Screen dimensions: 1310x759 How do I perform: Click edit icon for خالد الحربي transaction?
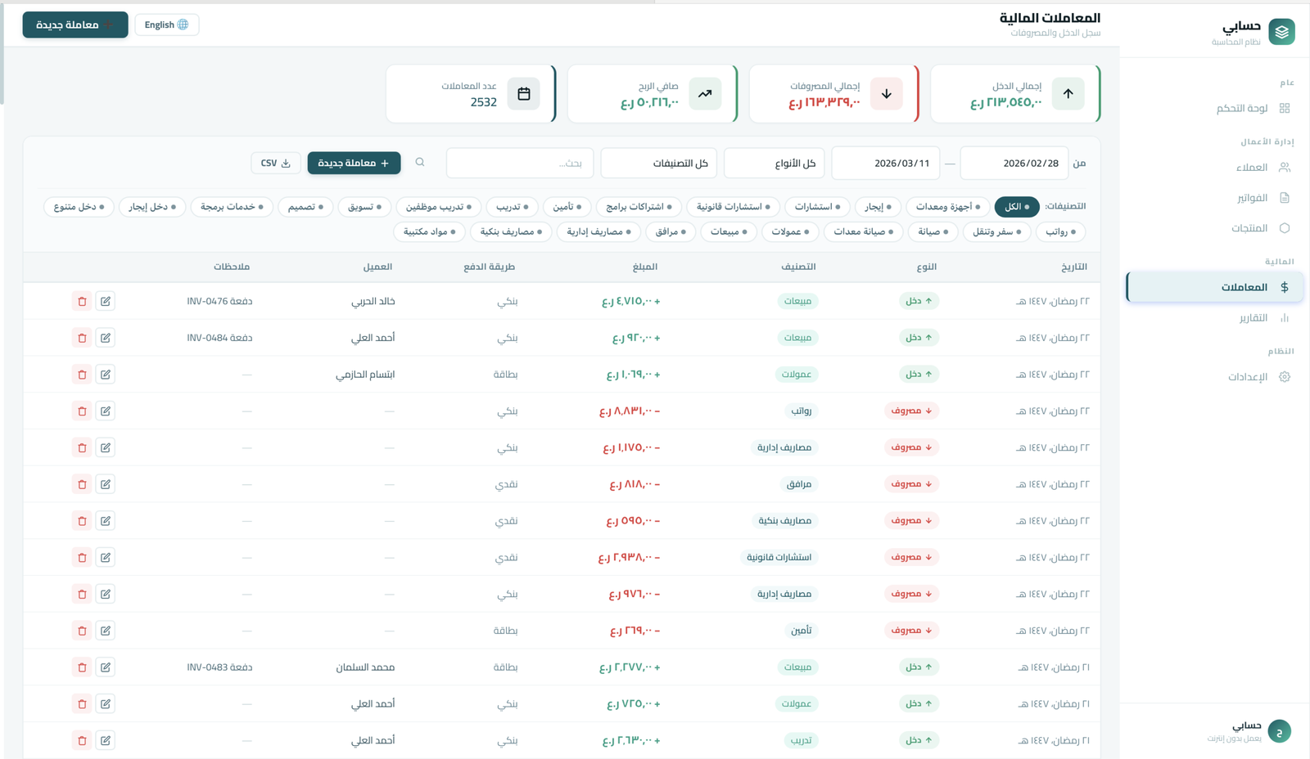106,301
